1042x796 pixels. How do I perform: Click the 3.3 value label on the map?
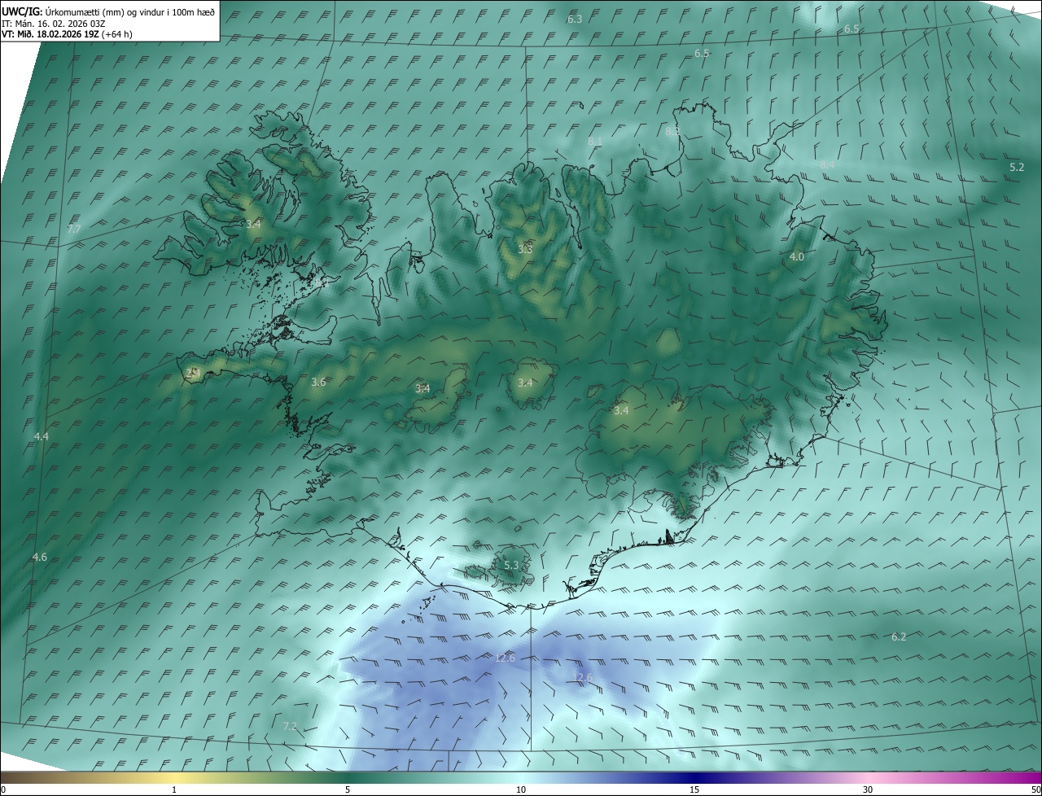[525, 249]
